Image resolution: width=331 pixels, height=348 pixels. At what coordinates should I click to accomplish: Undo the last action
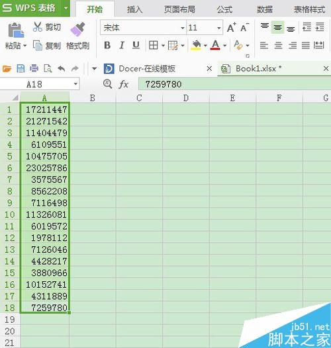(x=62, y=69)
